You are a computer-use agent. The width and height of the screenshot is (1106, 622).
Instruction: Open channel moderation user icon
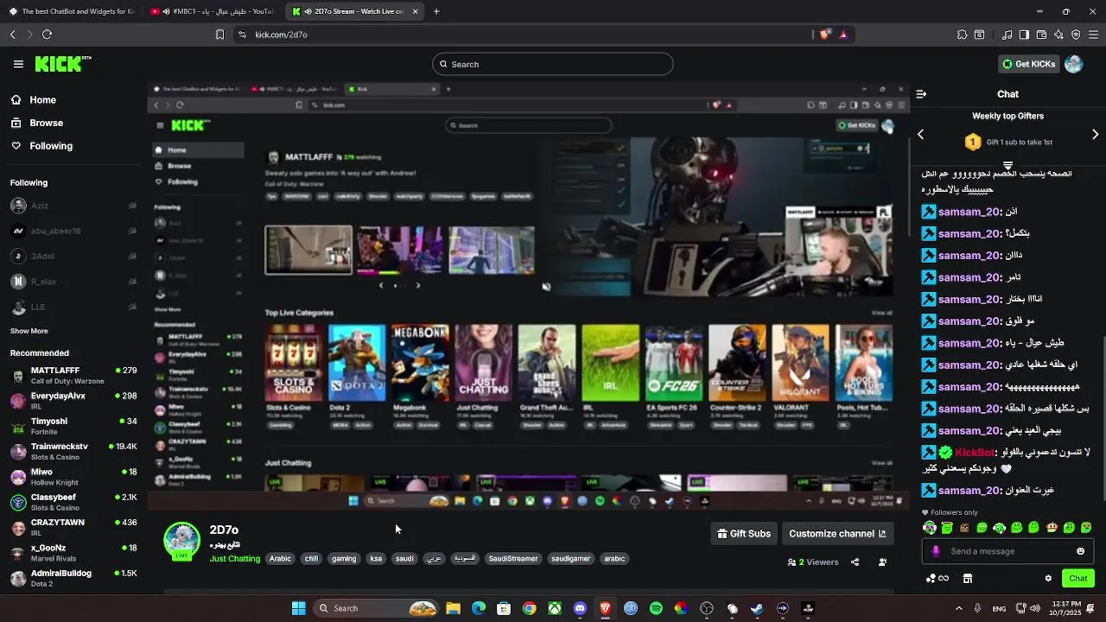coord(882,562)
